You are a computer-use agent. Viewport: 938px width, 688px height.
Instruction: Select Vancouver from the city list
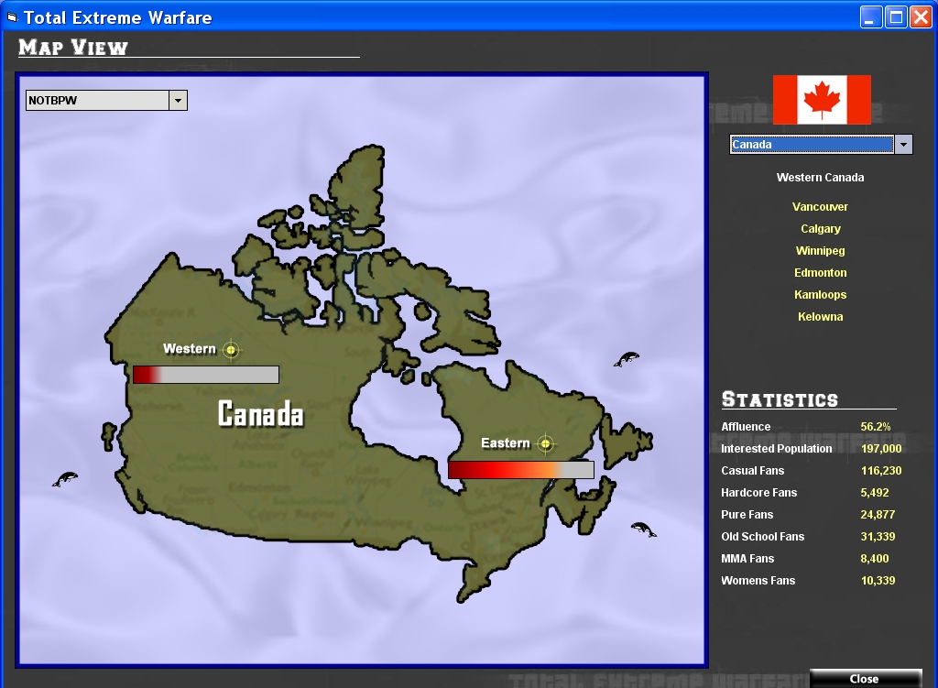(820, 207)
